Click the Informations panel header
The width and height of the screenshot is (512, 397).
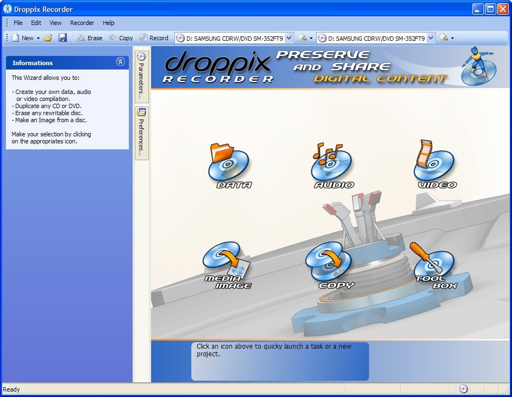(x=67, y=62)
